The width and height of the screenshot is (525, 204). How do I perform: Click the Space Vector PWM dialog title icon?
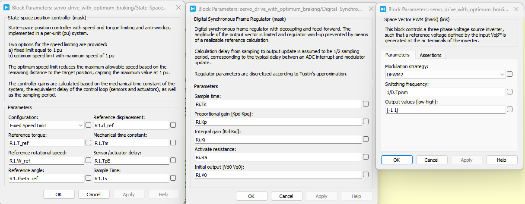click(x=383, y=9)
